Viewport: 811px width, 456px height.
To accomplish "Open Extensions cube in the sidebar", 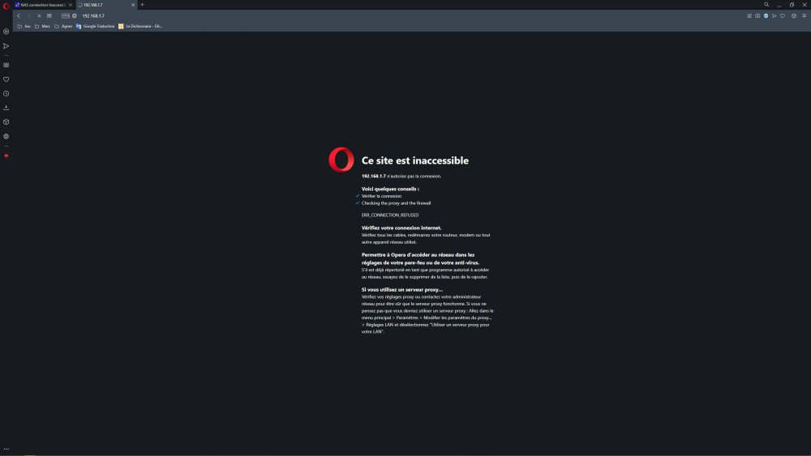I will (x=6, y=122).
